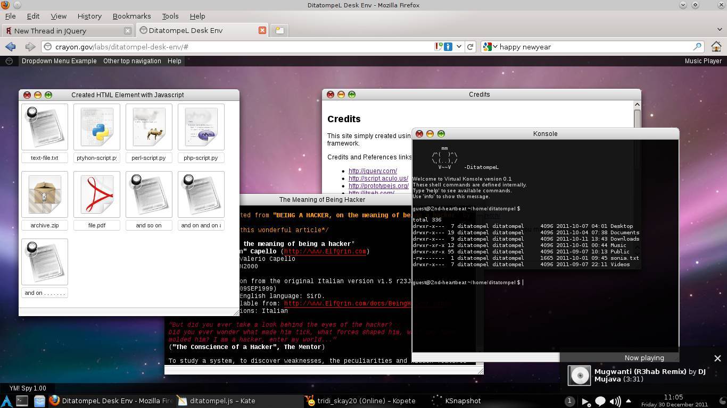Click the Konsole command prompt line
Viewport: 727px width, 408px height.
[x=468, y=283]
